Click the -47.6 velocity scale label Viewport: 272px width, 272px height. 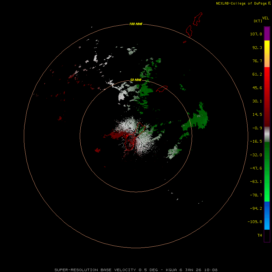tap(256, 168)
